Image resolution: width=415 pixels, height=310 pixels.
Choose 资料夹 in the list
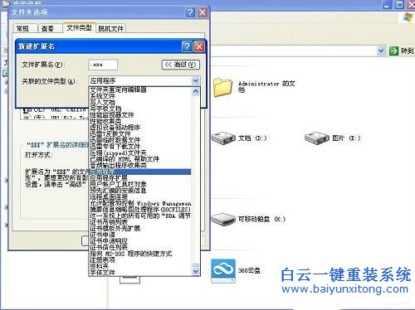pyautogui.click(x=140, y=266)
